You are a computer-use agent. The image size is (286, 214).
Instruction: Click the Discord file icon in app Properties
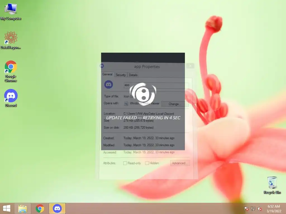pos(109,85)
